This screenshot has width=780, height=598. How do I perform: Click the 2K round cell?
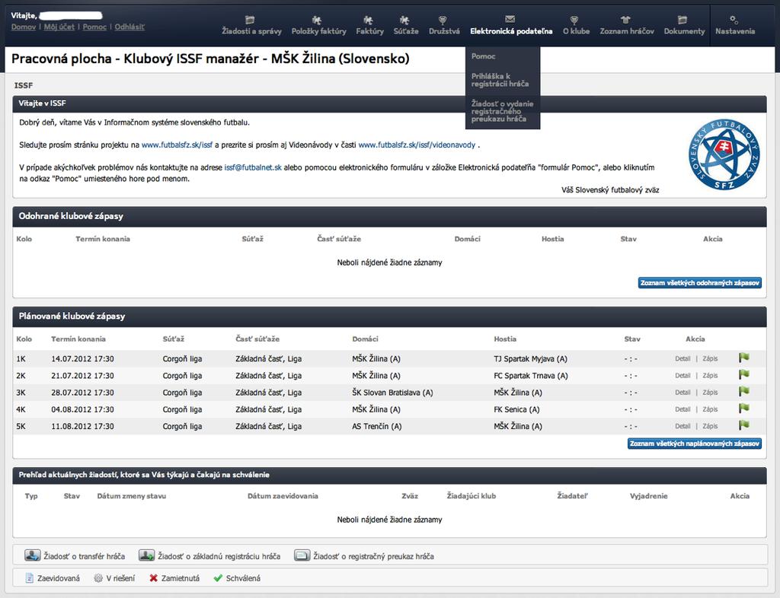[x=21, y=376]
